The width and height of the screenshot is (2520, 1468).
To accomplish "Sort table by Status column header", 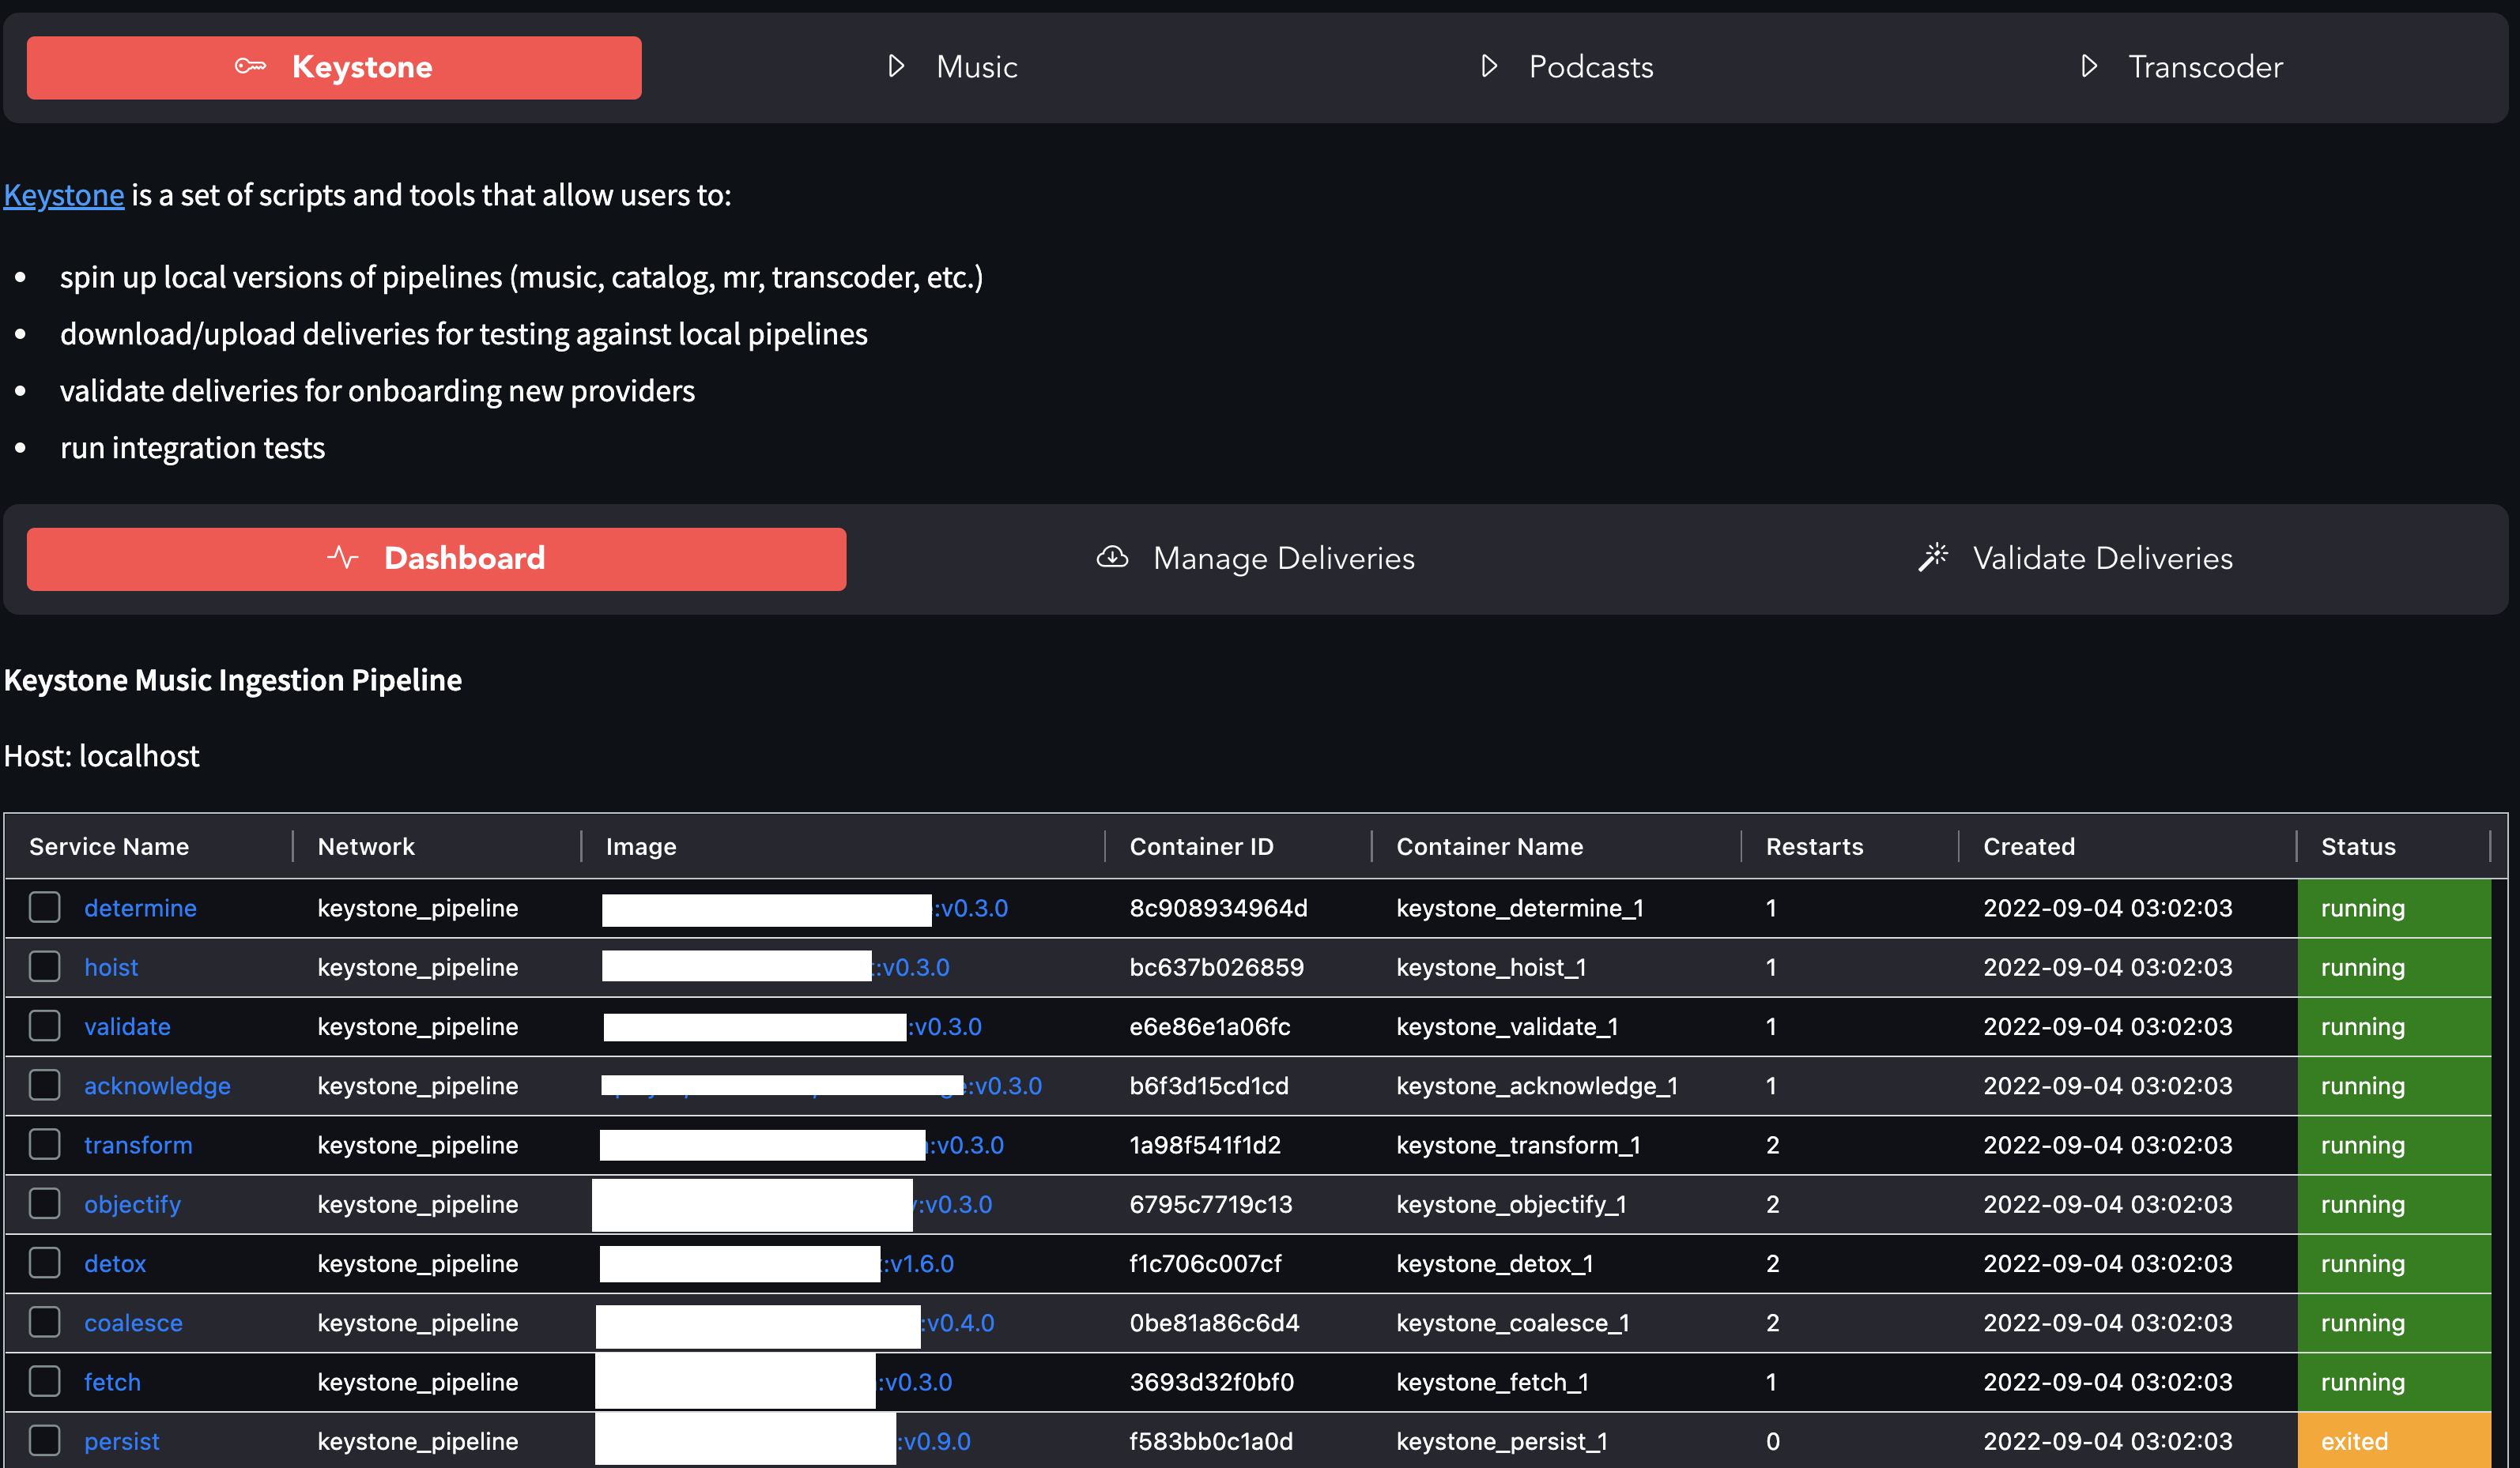I will 2357,846.
